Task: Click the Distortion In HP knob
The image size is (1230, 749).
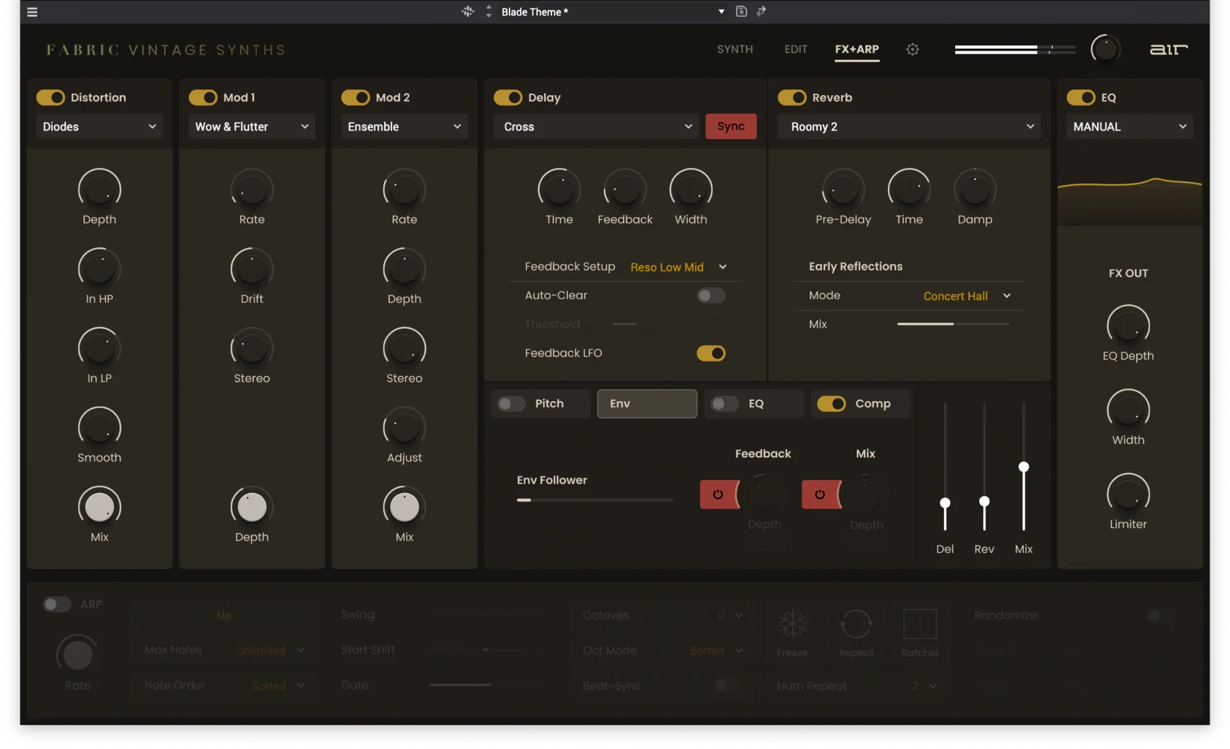Action: pos(99,269)
